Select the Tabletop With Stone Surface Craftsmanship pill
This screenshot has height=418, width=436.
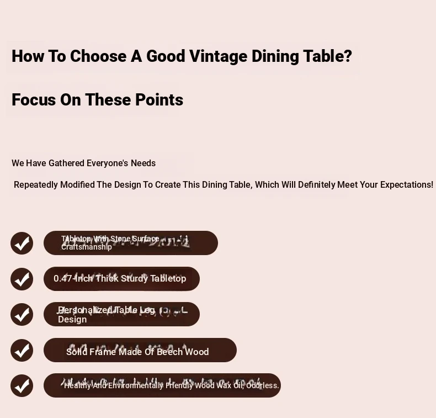click(x=131, y=243)
